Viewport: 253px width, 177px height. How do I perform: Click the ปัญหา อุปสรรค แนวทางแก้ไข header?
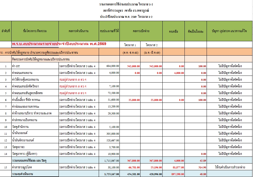click(x=230, y=31)
